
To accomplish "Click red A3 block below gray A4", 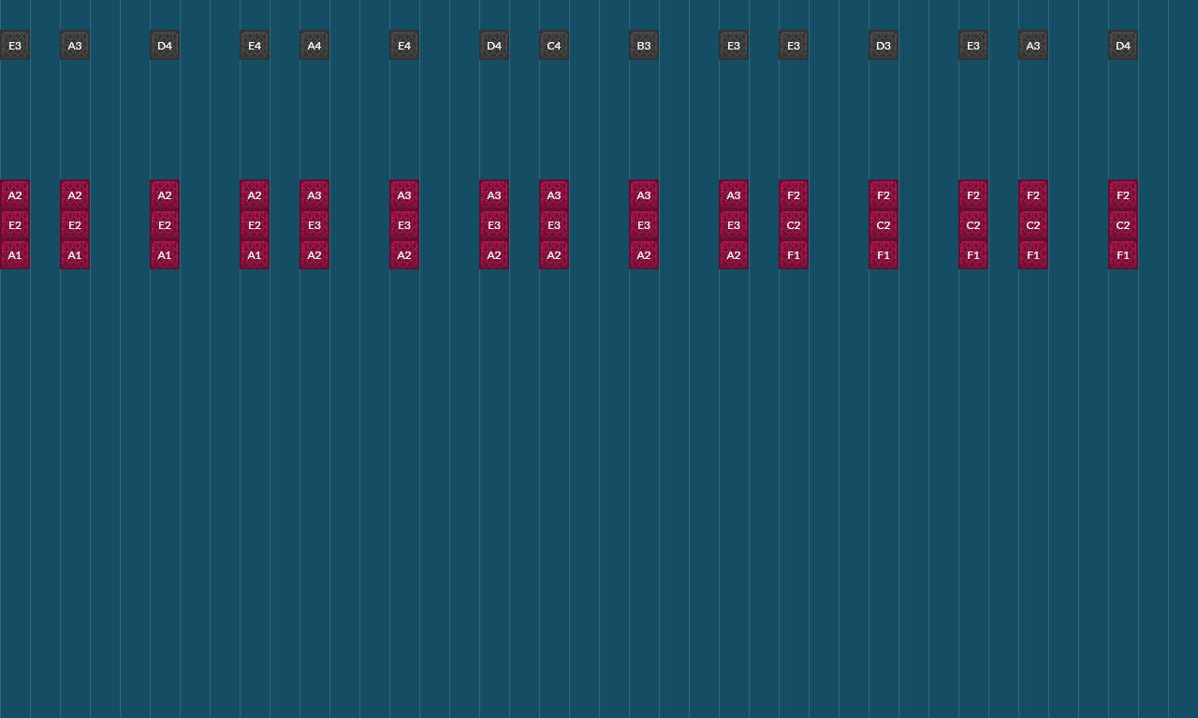I will click(x=314, y=195).
